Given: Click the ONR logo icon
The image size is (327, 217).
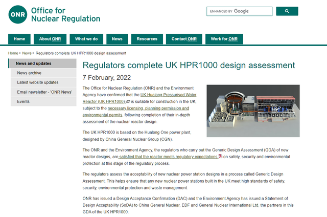Looking at the screenshot, I should 17,14.
